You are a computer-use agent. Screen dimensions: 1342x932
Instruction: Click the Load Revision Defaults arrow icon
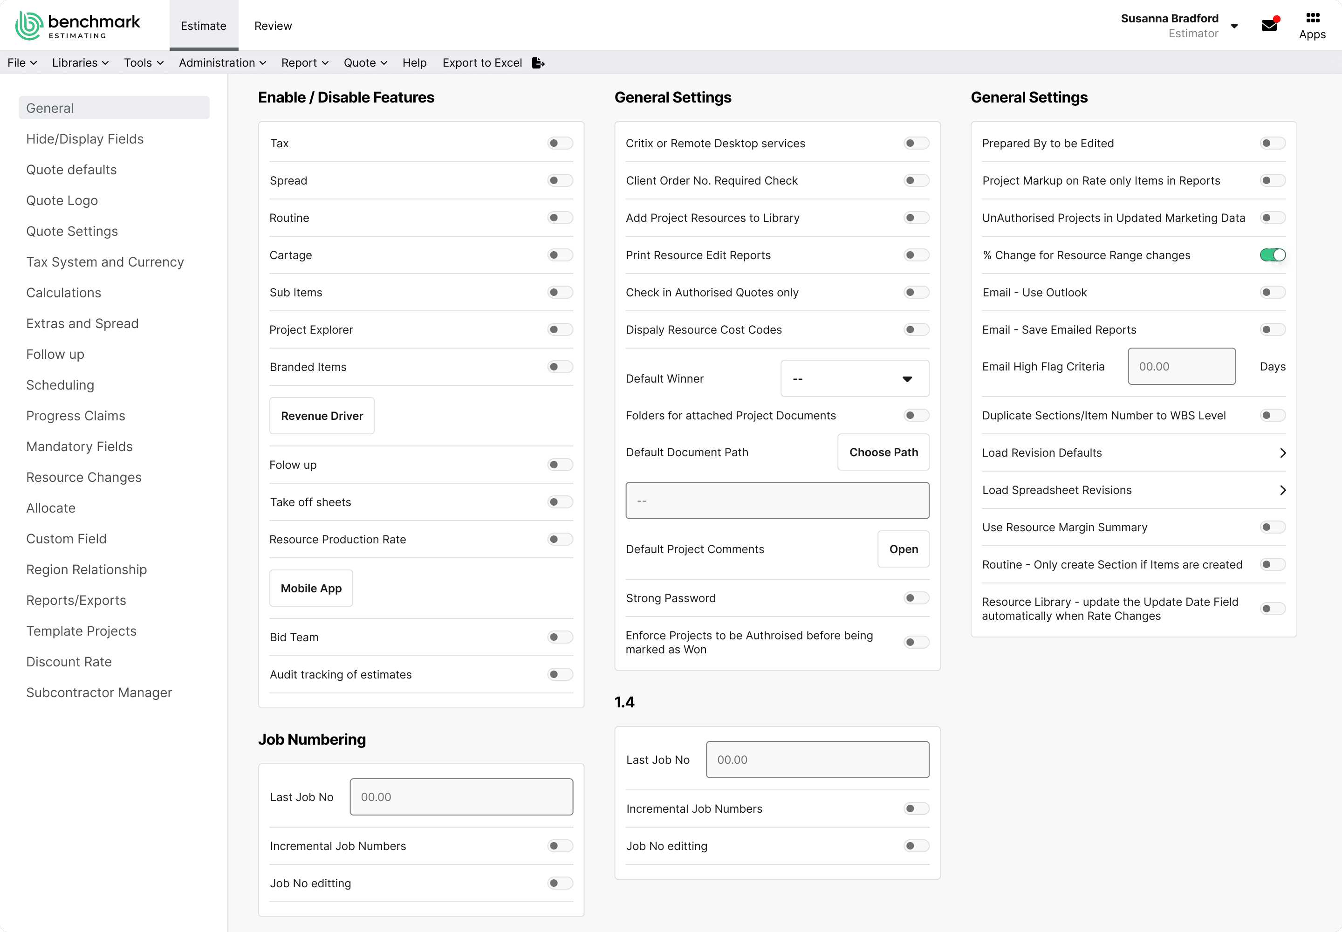click(1282, 453)
